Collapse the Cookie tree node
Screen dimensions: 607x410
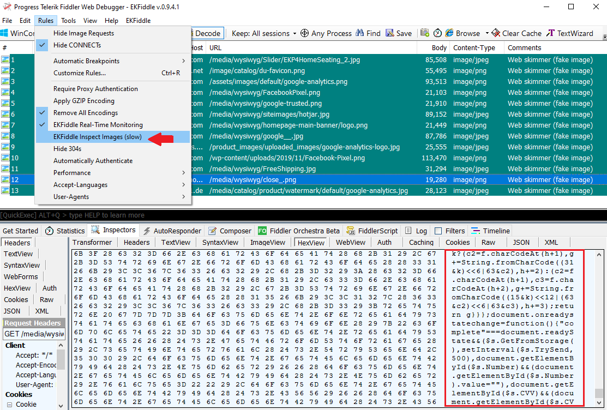tap(10, 404)
